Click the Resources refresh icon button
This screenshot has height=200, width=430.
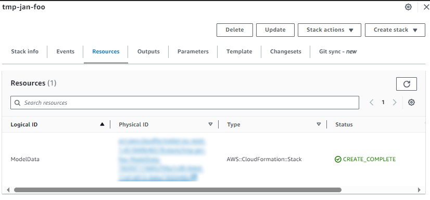[407, 84]
